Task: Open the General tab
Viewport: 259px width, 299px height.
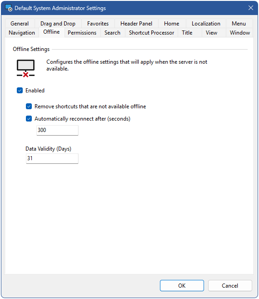Action: click(20, 24)
